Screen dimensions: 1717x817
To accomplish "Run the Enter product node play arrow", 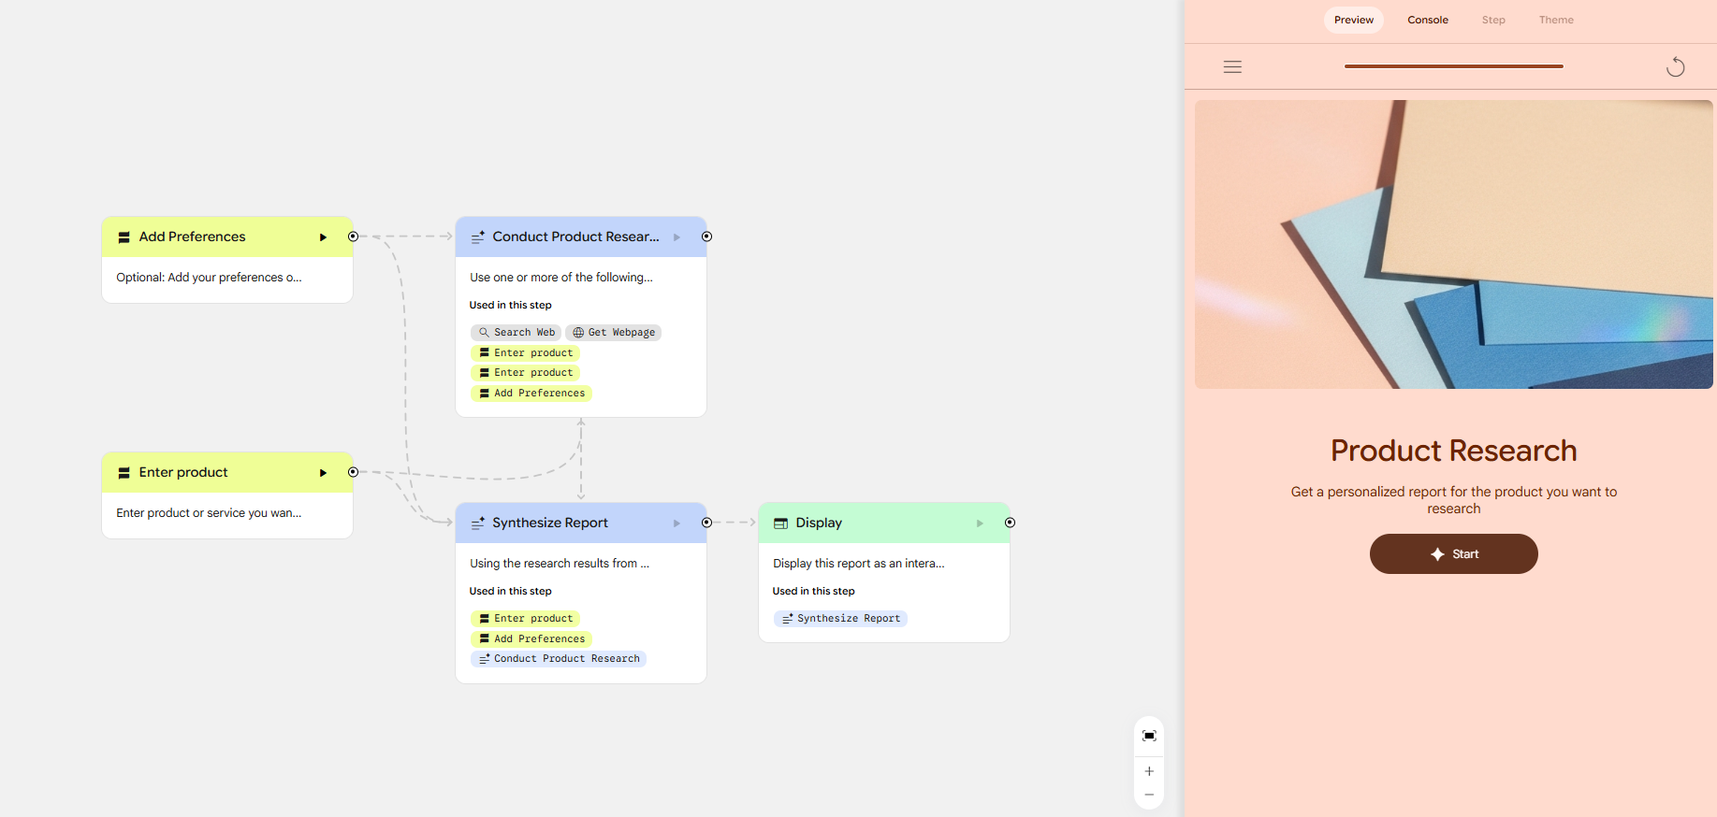I will 323,473.
